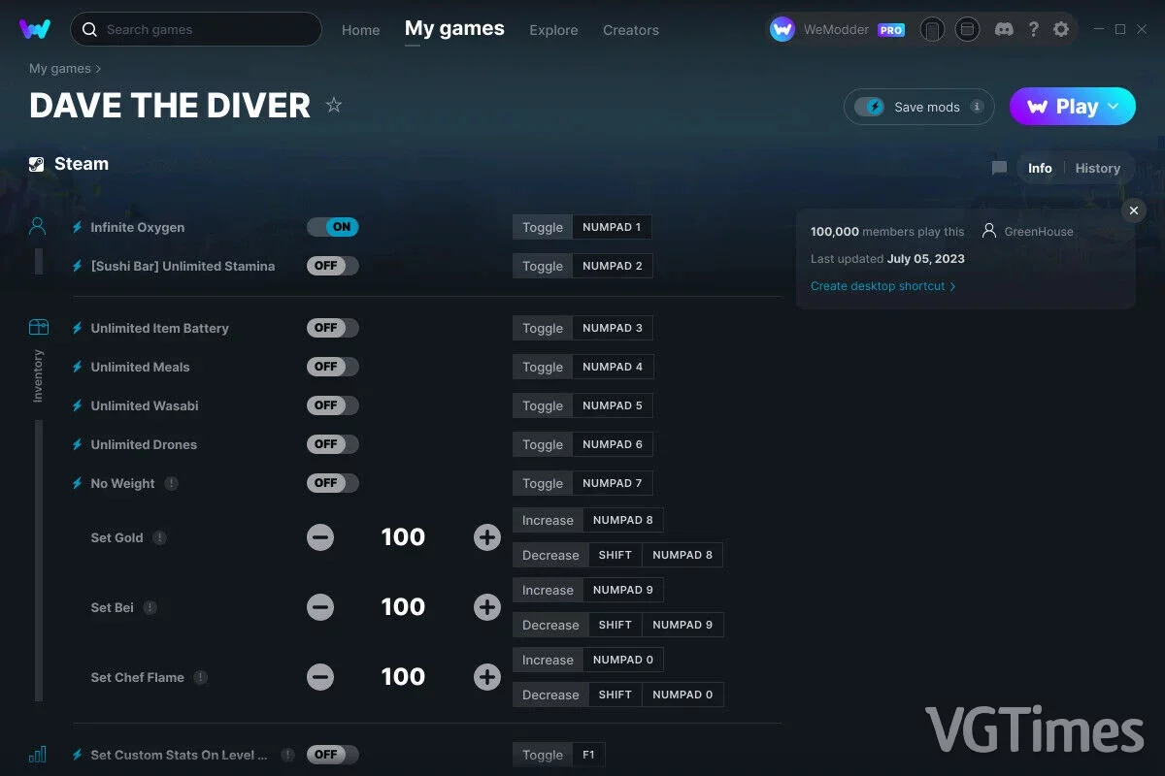Screen dimensions: 1165x776
Task: Toggle the Save mods switch
Action: 869,107
